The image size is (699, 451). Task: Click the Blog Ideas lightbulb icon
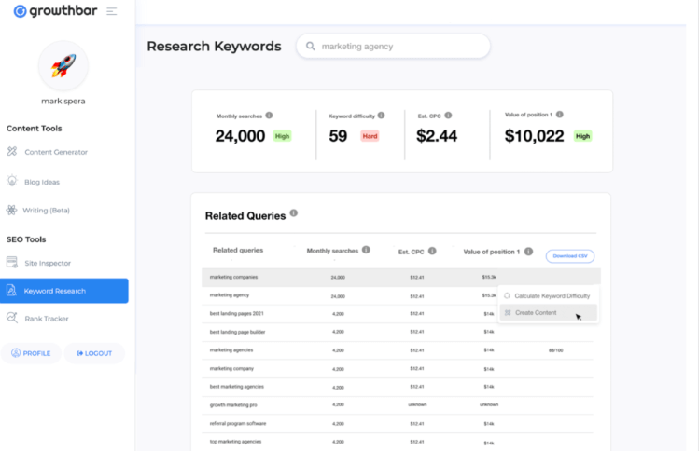(x=12, y=181)
